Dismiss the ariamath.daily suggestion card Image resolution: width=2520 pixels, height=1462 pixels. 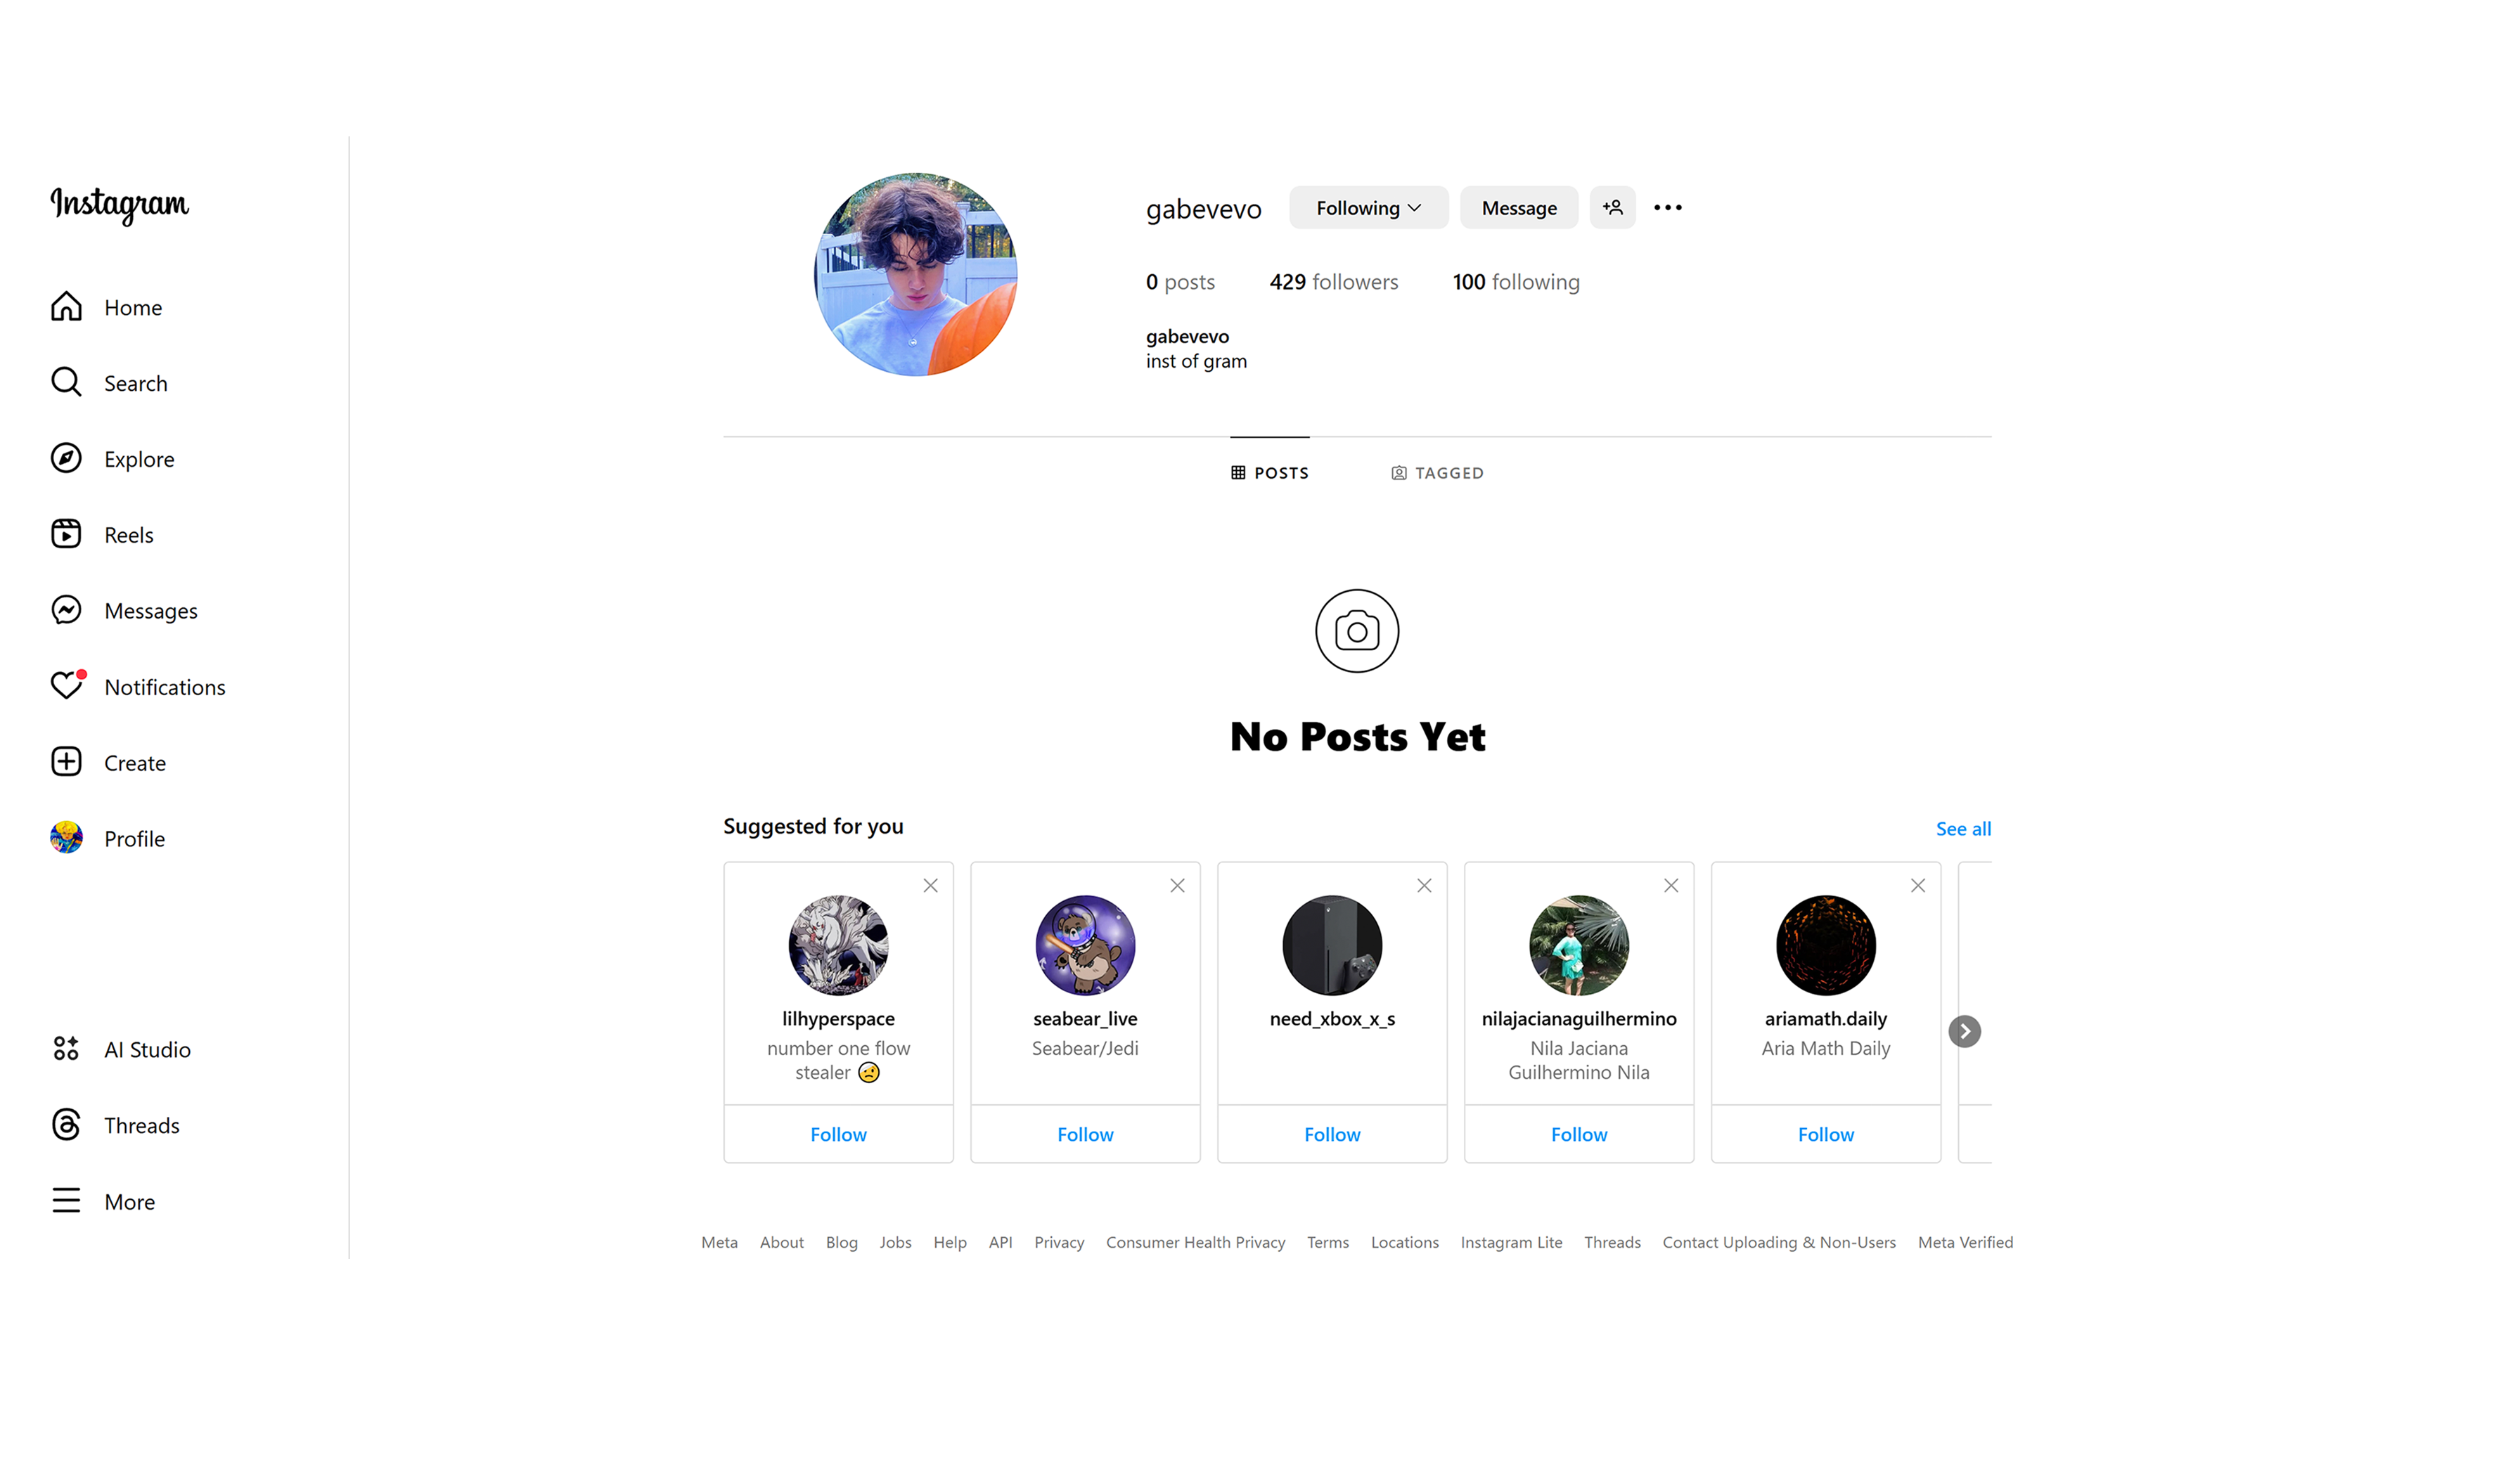(x=1917, y=885)
